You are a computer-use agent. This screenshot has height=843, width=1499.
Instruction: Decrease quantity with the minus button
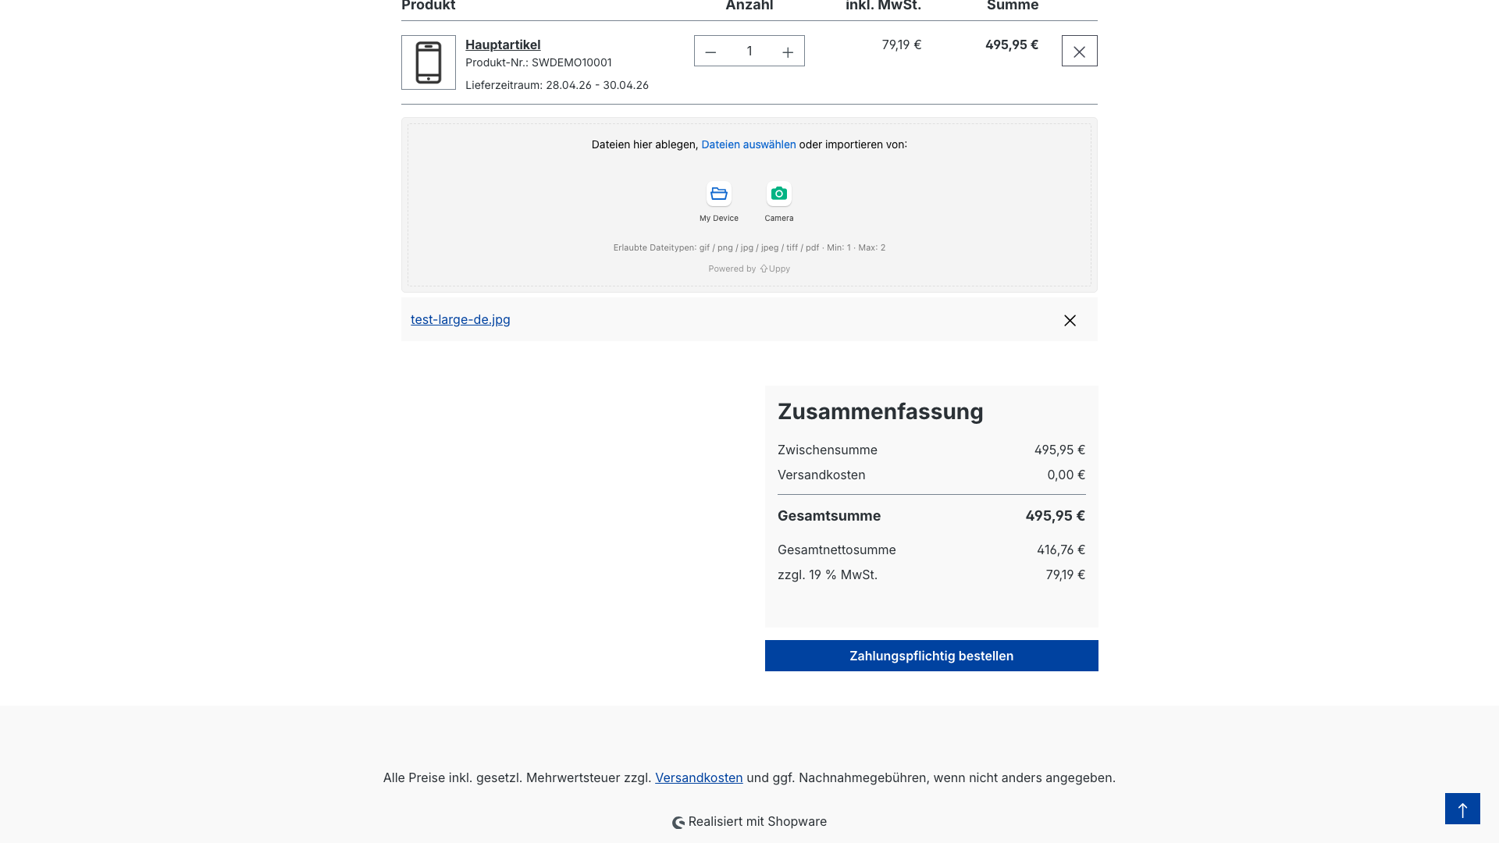click(710, 52)
